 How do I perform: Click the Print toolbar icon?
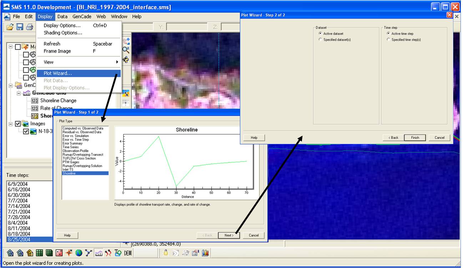pyautogui.click(x=30, y=27)
